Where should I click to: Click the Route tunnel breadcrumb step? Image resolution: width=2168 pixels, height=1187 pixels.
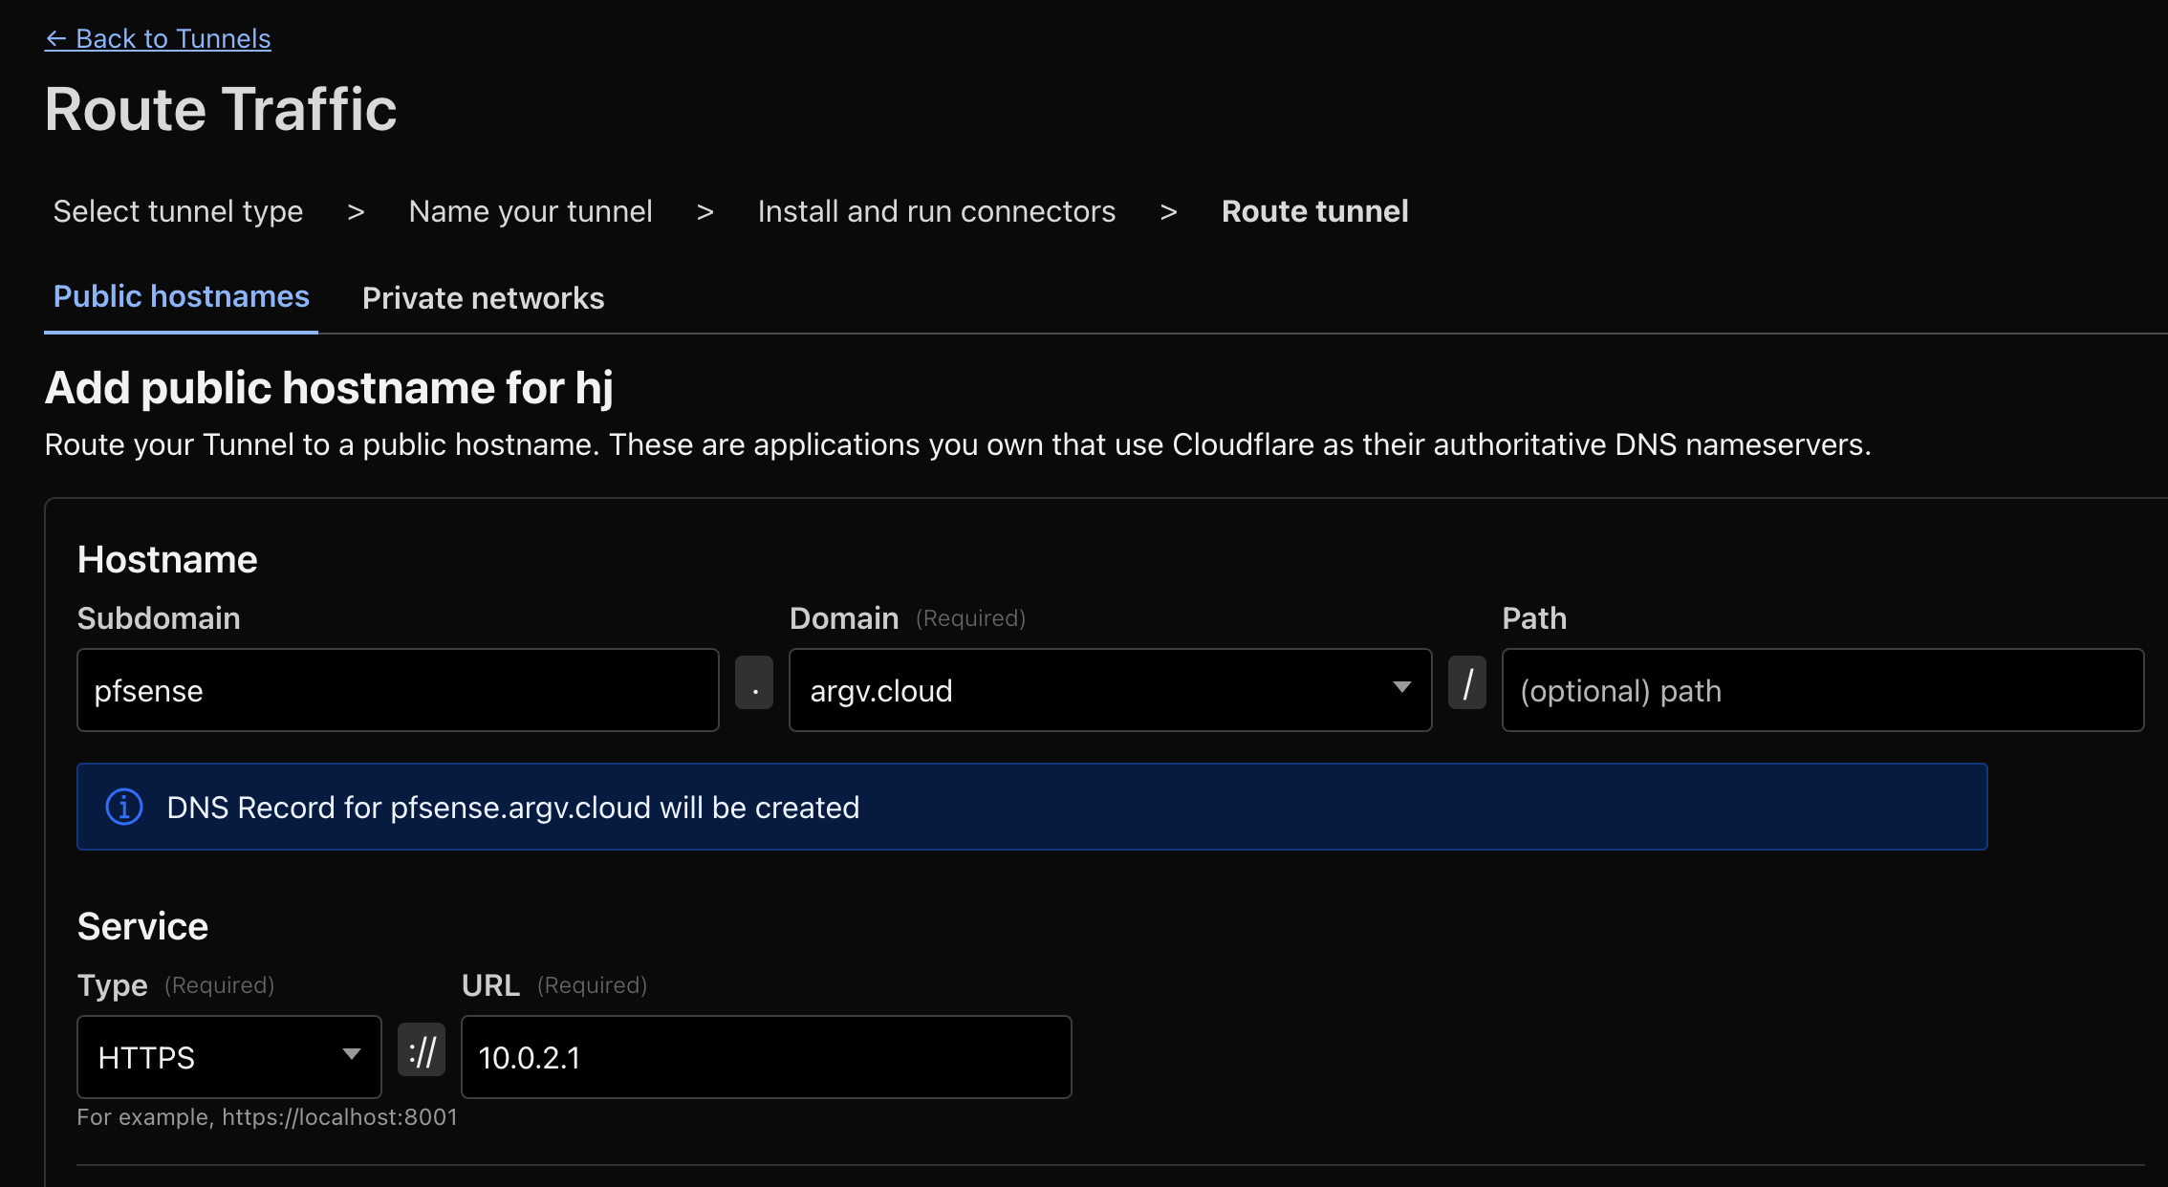1314,211
